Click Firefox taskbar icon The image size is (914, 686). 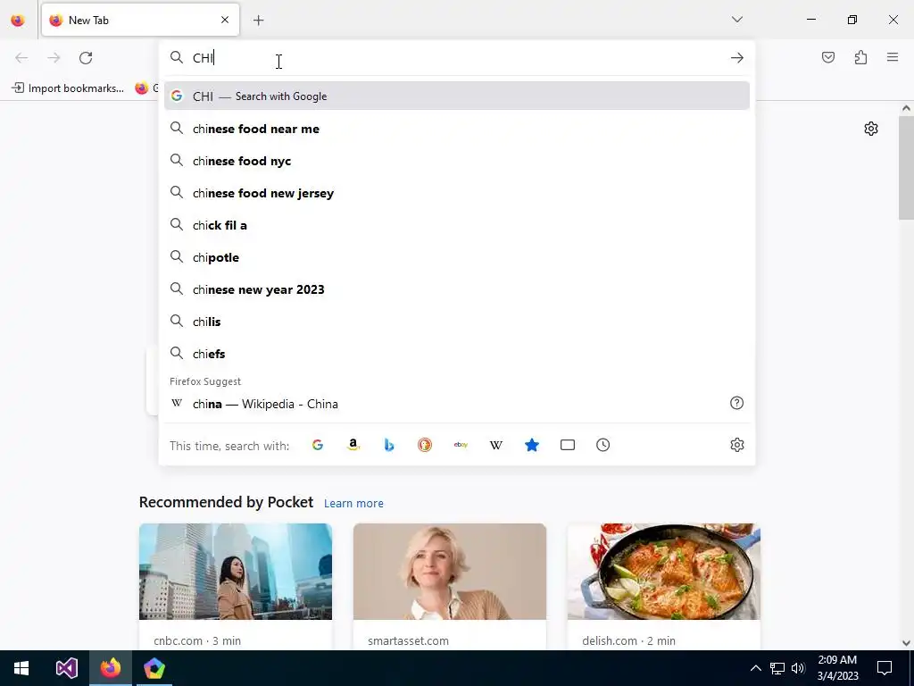[x=110, y=668]
